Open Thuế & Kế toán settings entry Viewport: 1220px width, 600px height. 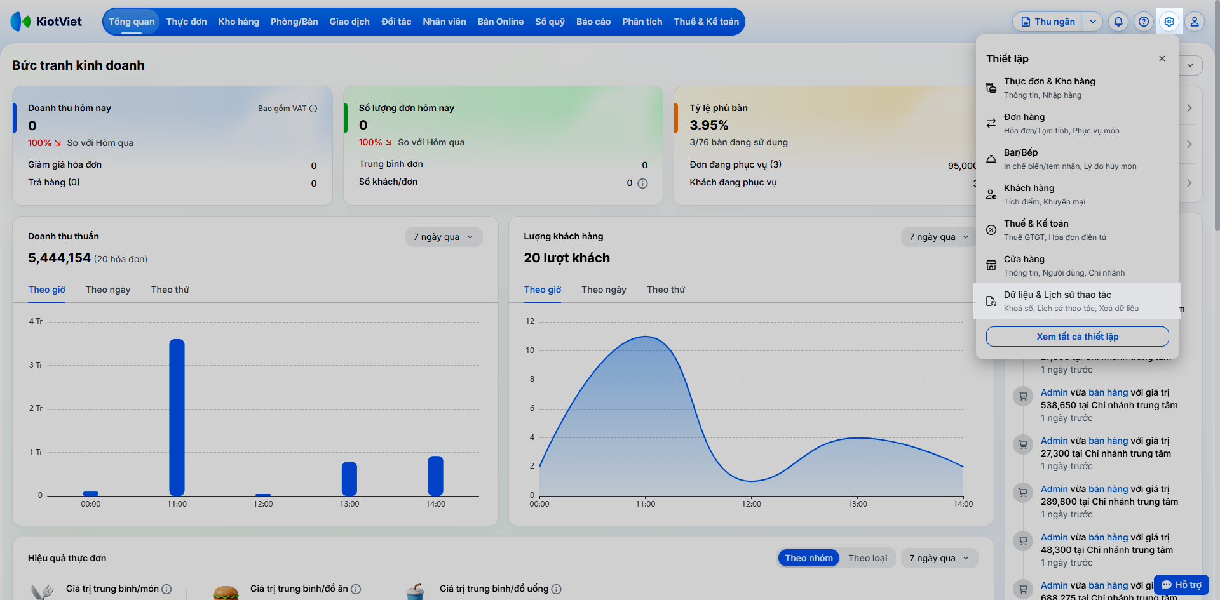tap(1077, 230)
